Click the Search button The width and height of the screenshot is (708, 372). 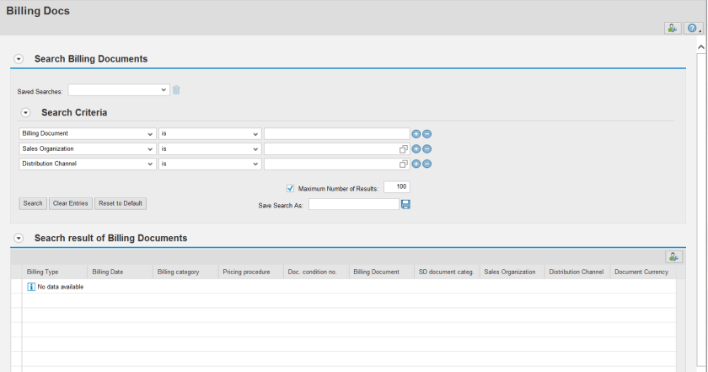click(33, 203)
